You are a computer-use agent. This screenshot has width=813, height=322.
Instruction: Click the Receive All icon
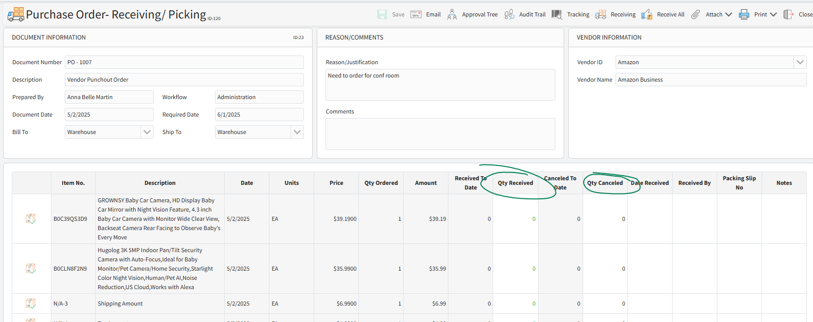(647, 14)
